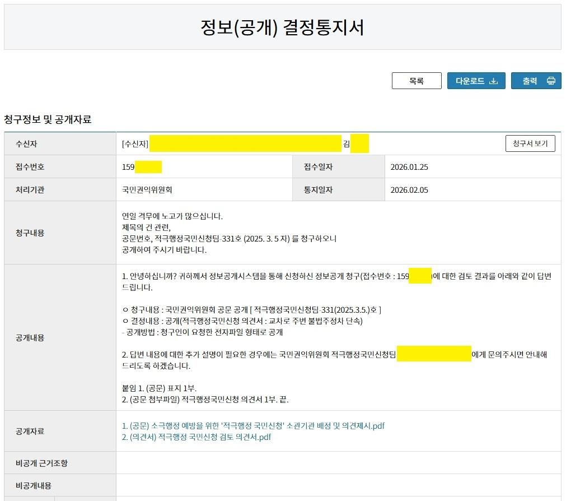The width and height of the screenshot is (566, 501).
Task: Click the download arrow icon on 다운로드 button
Action: tap(493, 80)
